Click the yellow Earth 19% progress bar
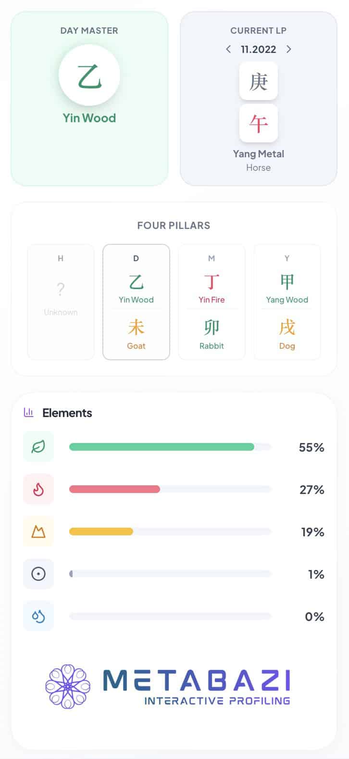This screenshot has width=349, height=759. 101,531
